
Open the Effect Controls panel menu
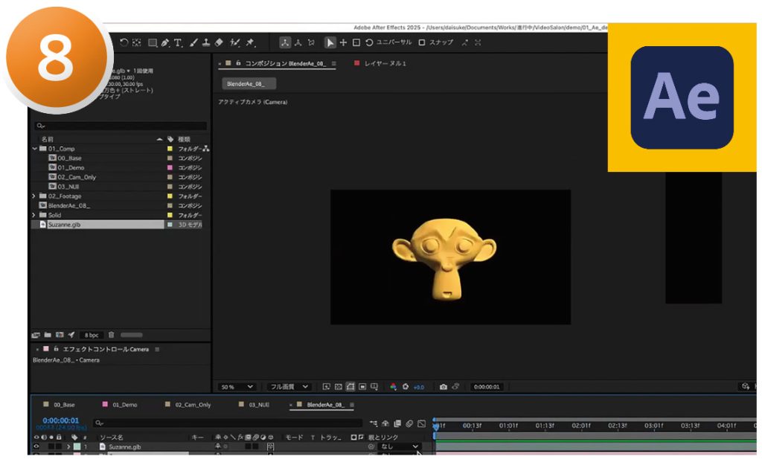(x=157, y=349)
